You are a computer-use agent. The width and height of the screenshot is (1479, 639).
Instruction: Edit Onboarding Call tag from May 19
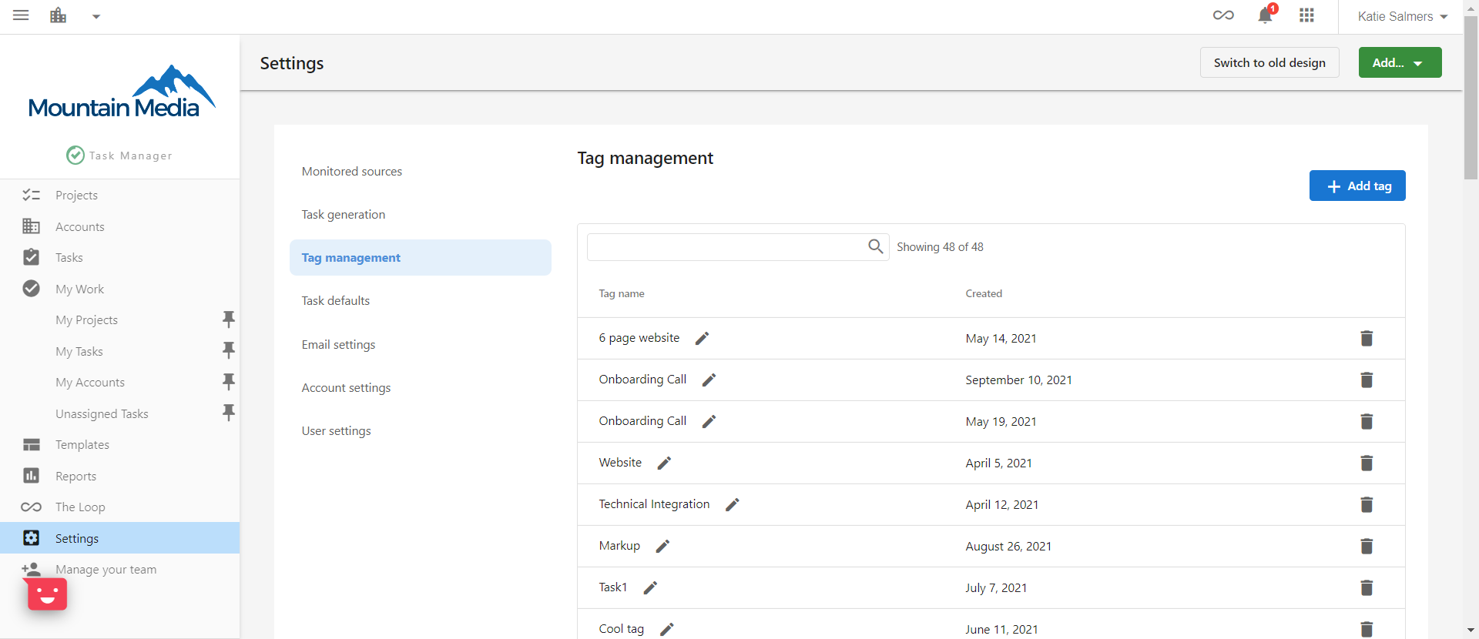point(709,421)
